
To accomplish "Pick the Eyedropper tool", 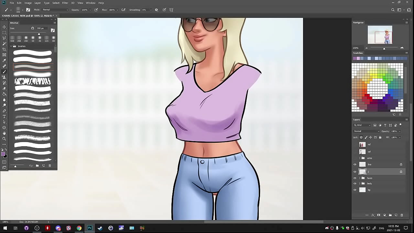I will (x=4, y=61).
